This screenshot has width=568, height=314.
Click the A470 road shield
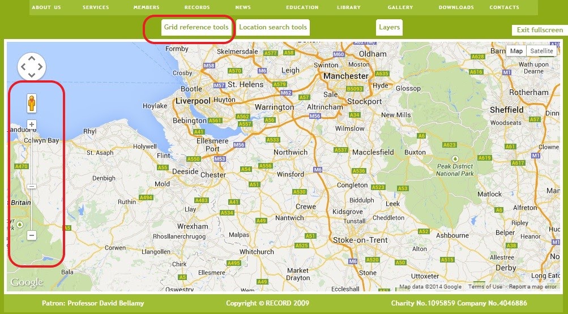(22, 166)
